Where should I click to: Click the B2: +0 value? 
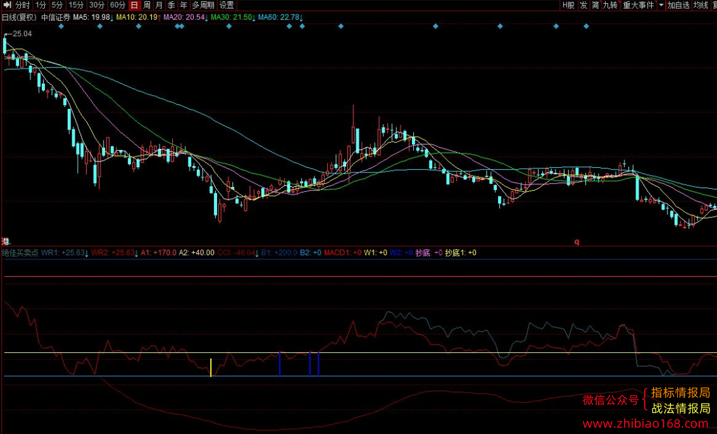311,253
